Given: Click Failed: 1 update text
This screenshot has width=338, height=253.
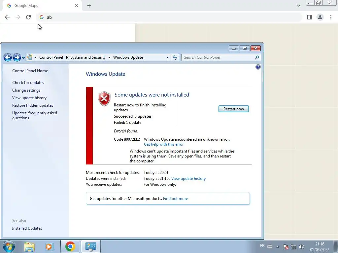Looking at the screenshot, I should pyautogui.click(x=128, y=123).
